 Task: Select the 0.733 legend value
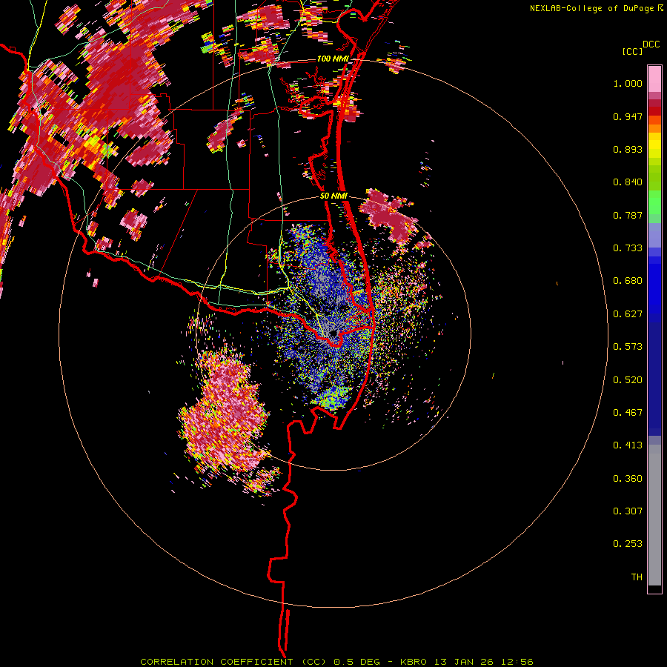tap(628, 248)
